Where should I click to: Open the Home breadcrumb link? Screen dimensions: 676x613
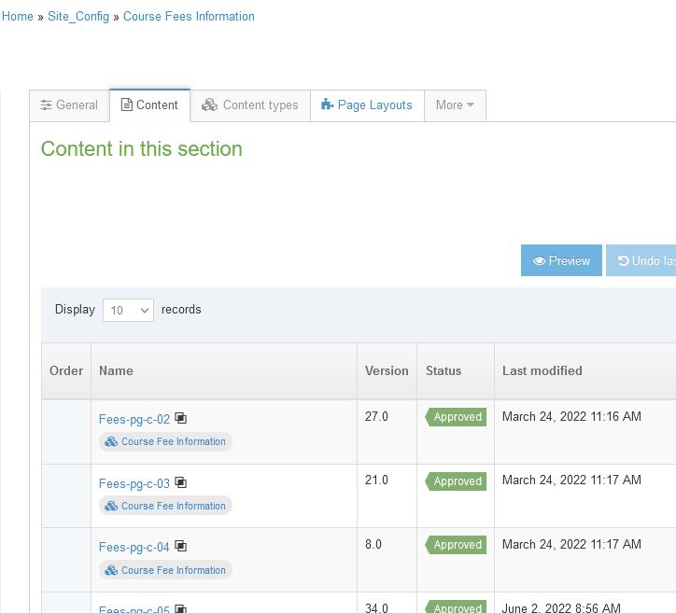click(17, 17)
